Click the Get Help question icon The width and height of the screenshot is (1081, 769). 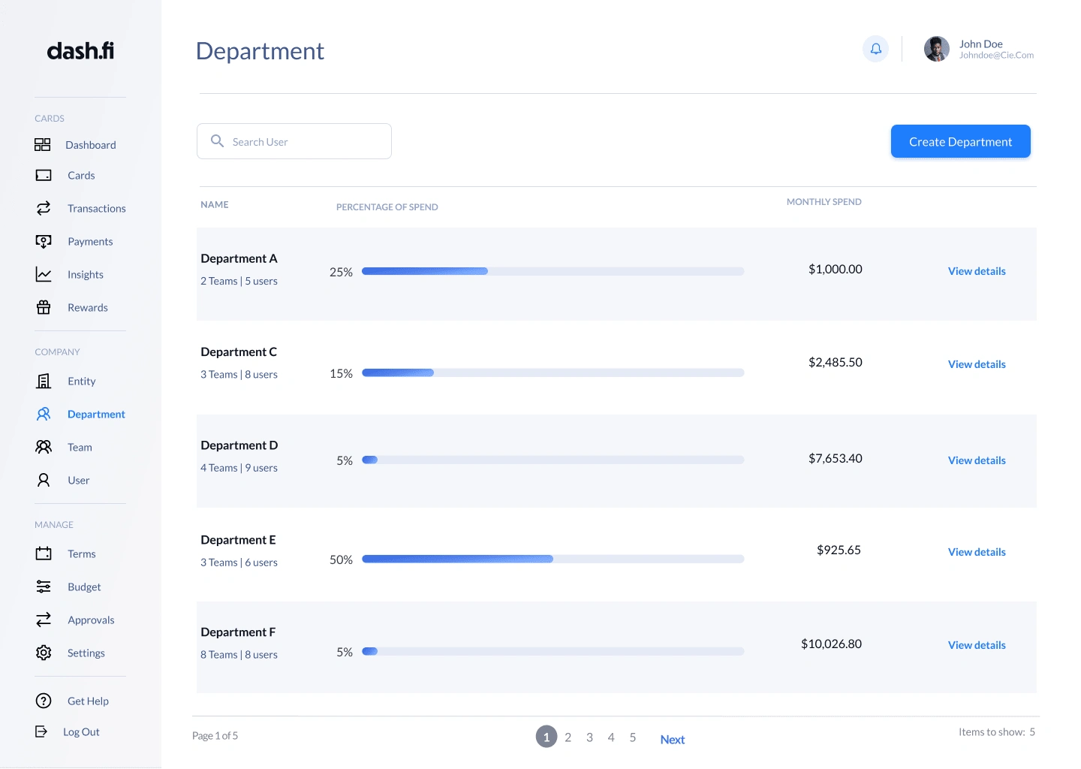pos(44,701)
